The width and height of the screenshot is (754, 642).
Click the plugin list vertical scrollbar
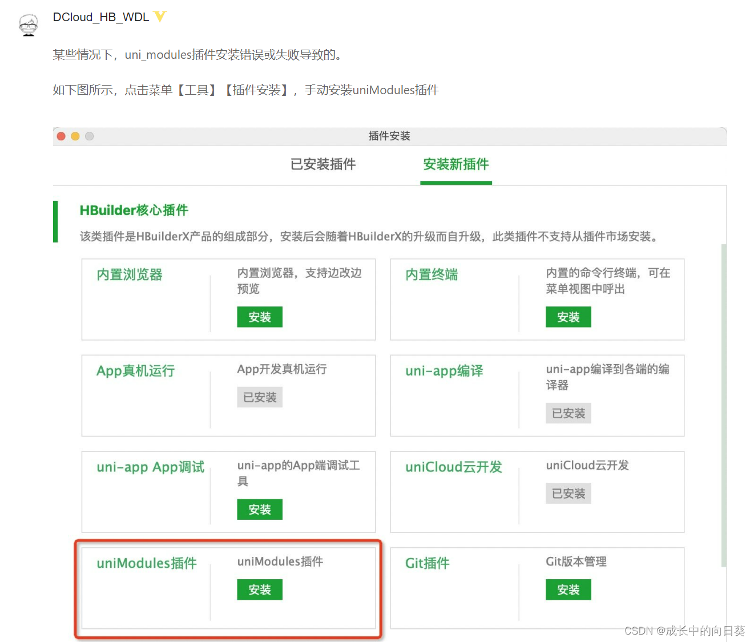724,405
